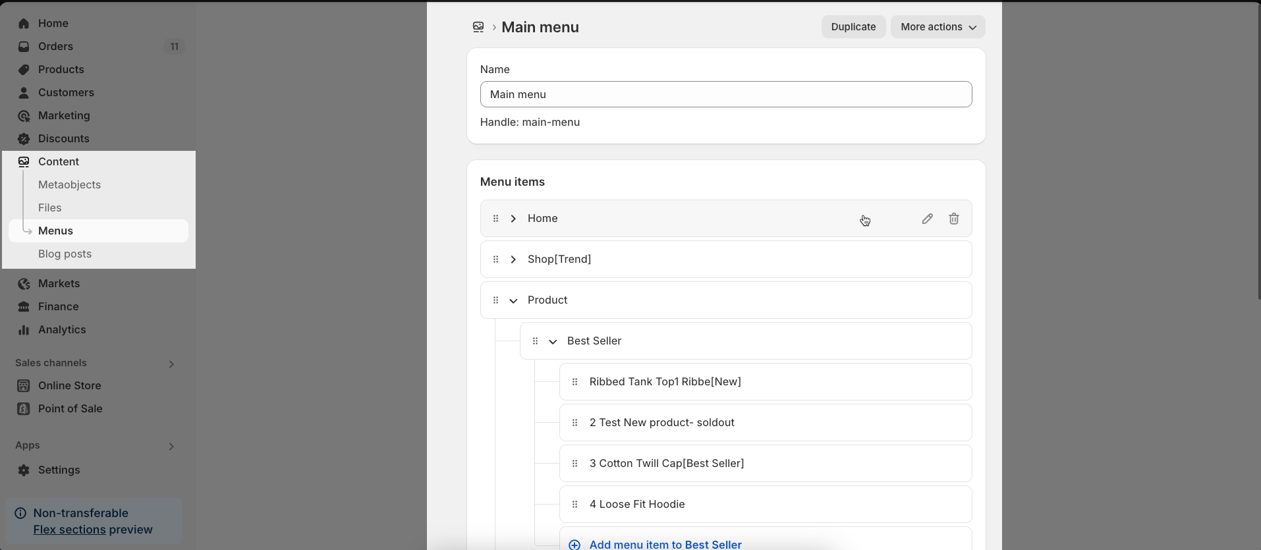The height and width of the screenshot is (550, 1261).
Task: Select the 4 Loose Fit Hoodie row
Action: tap(766, 505)
